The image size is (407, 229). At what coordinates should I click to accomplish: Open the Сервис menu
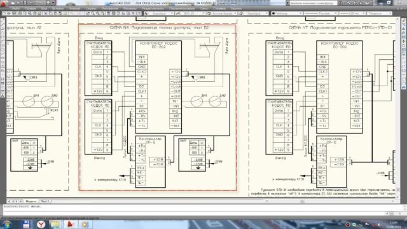(91, 8)
